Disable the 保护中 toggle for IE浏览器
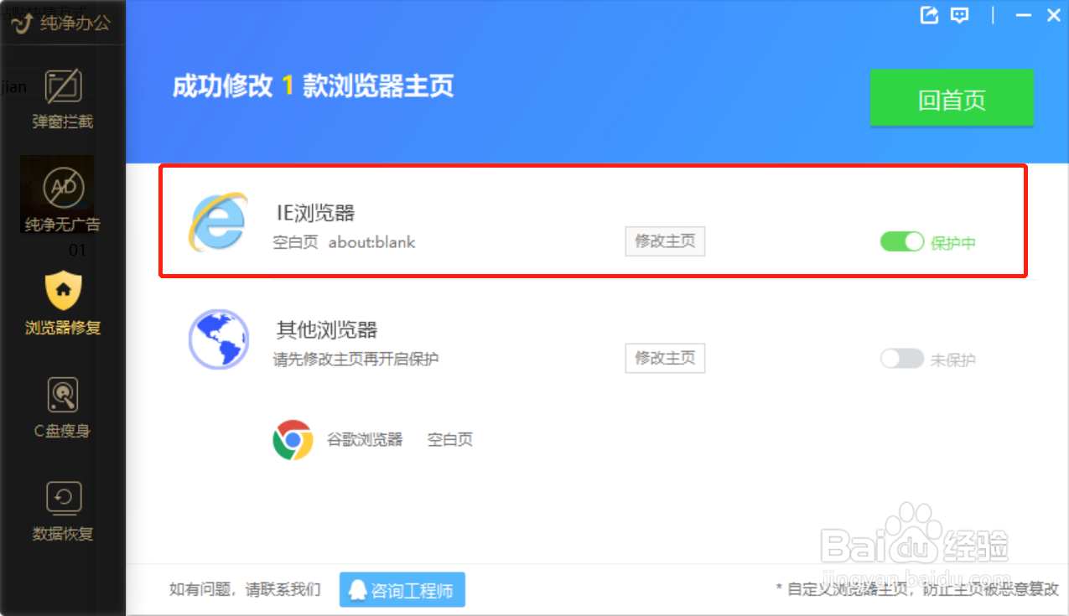The width and height of the screenshot is (1069, 616). (901, 241)
